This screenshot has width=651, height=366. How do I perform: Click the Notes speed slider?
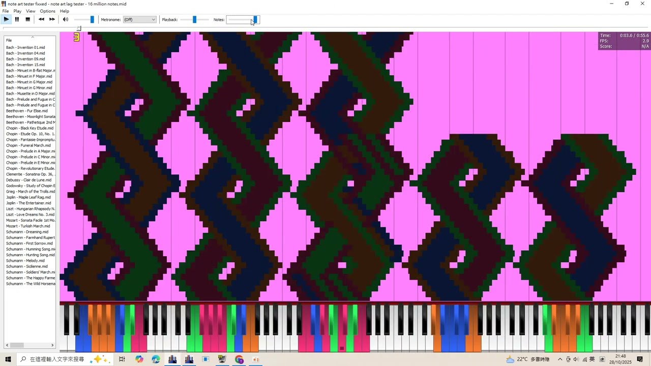coord(243,19)
